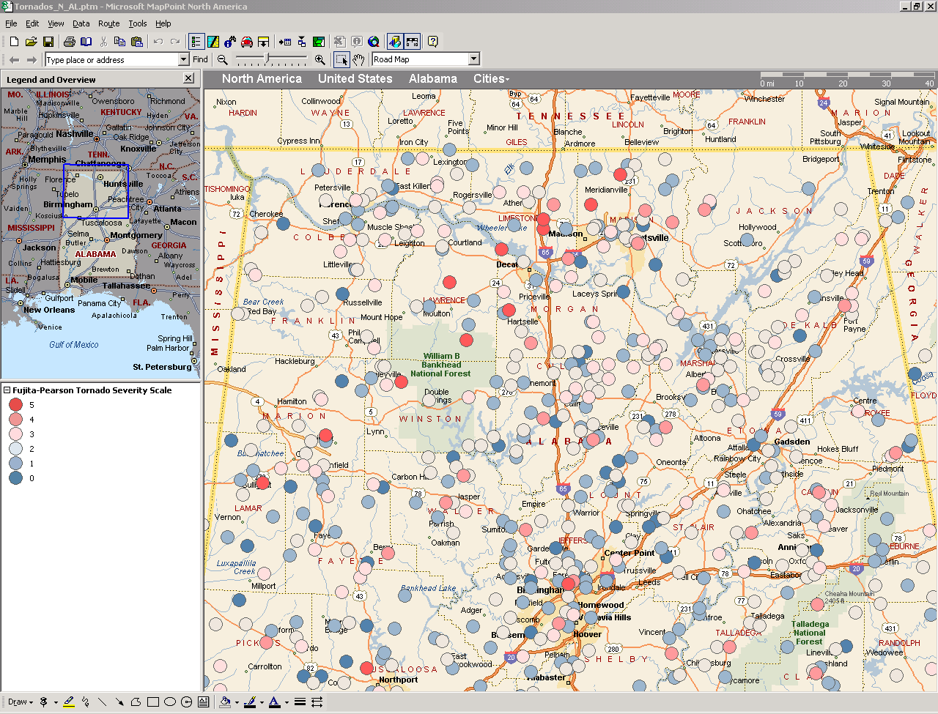Click the zoom in magnifier icon

click(320, 60)
